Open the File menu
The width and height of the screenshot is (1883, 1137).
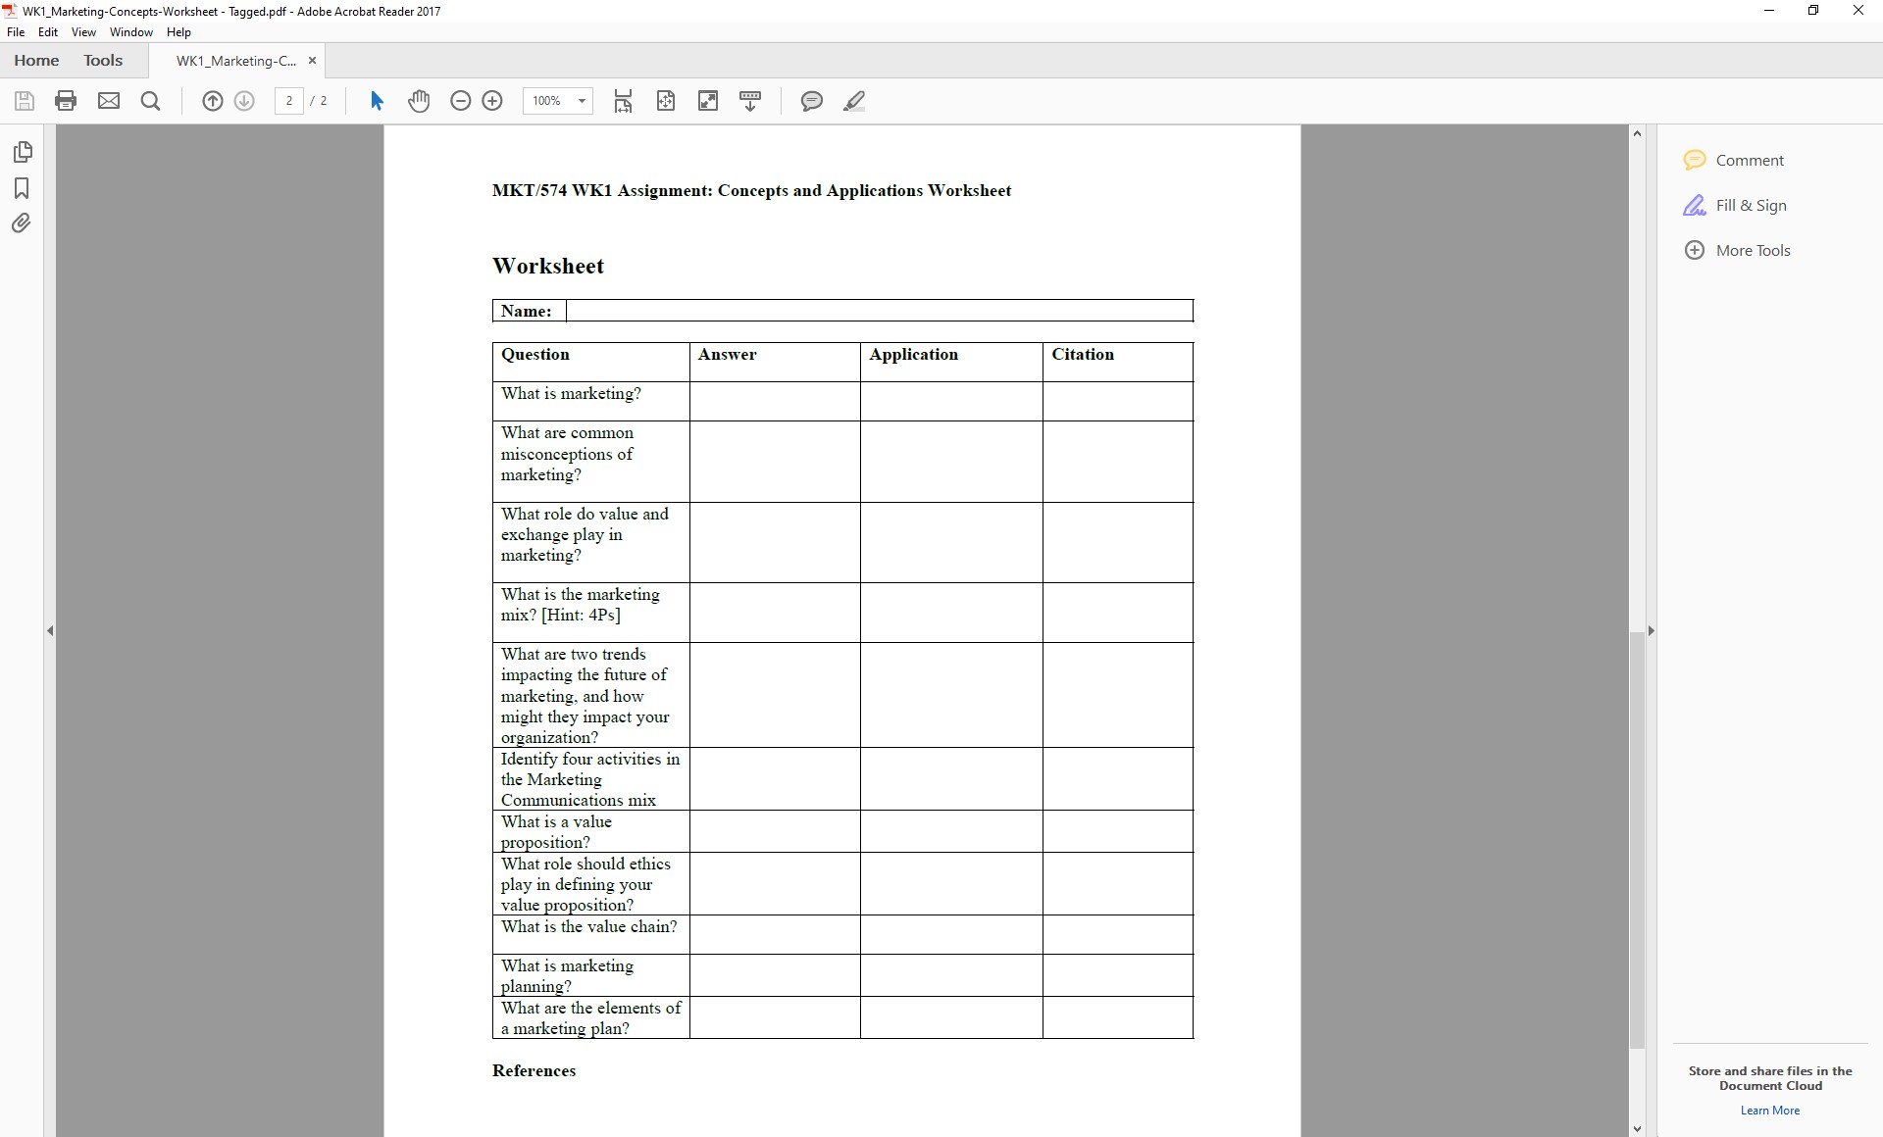tap(16, 31)
